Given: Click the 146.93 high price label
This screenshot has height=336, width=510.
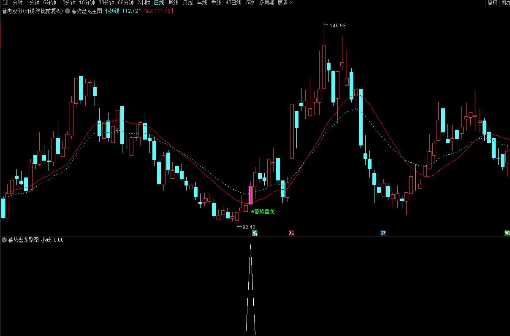Looking at the screenshot, I should point(337,26).
